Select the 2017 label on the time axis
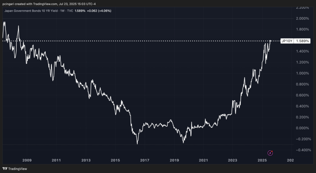The width and height of the screenshot is (316, 173). 145,160
